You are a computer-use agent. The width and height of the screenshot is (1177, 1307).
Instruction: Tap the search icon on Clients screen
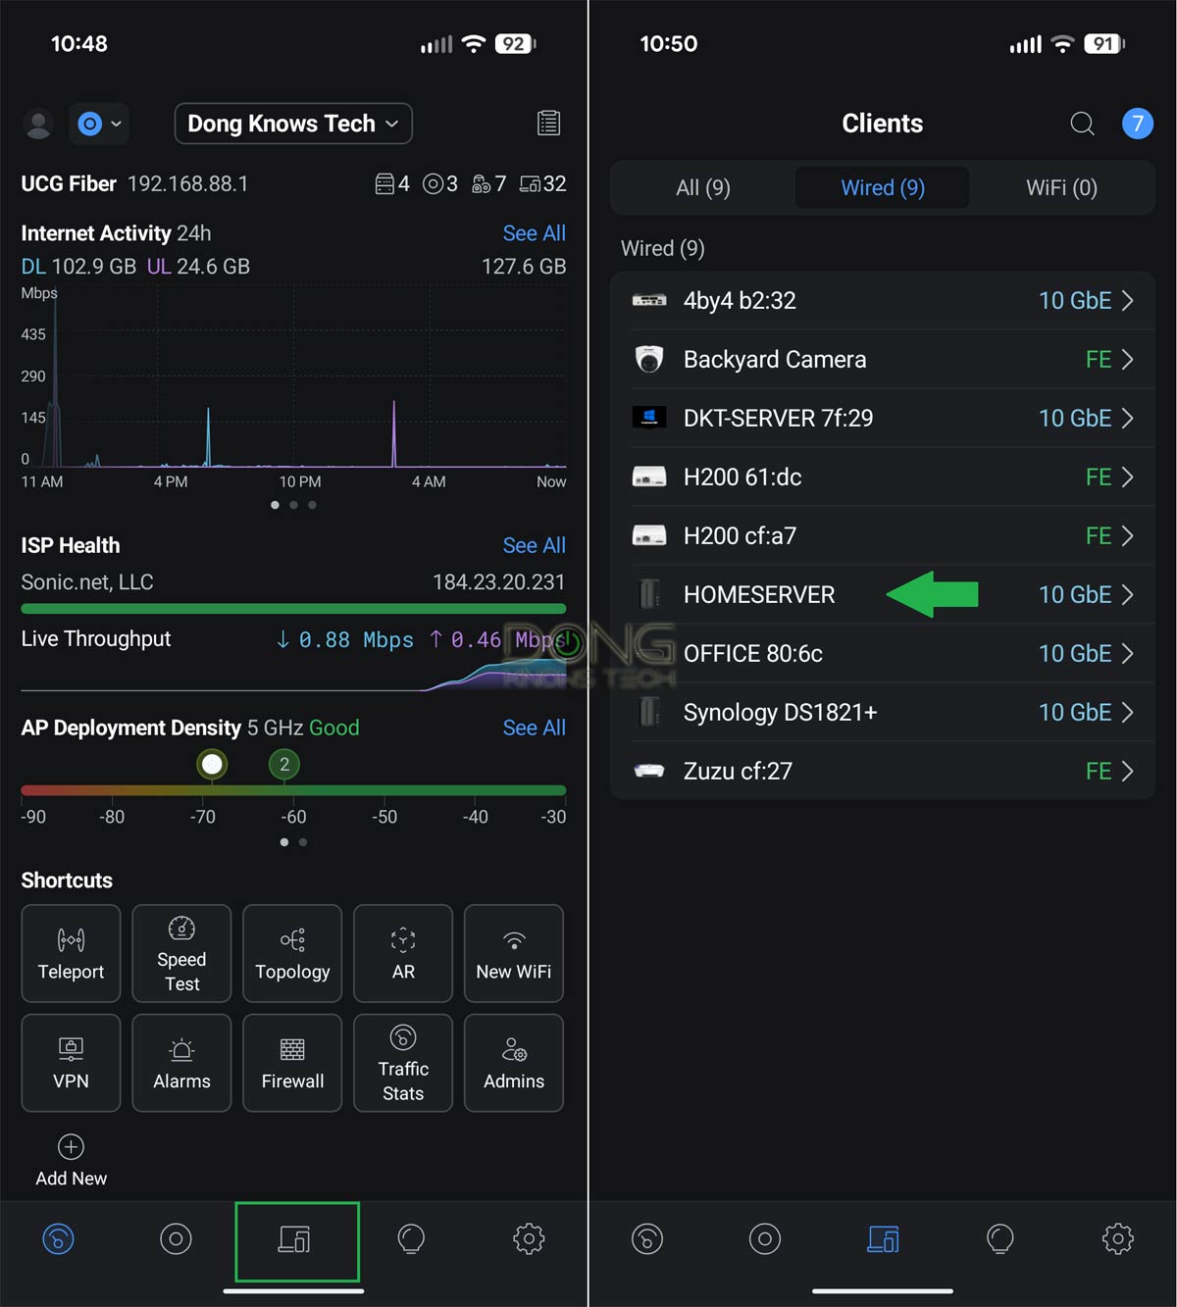[x=1082, y=124]
